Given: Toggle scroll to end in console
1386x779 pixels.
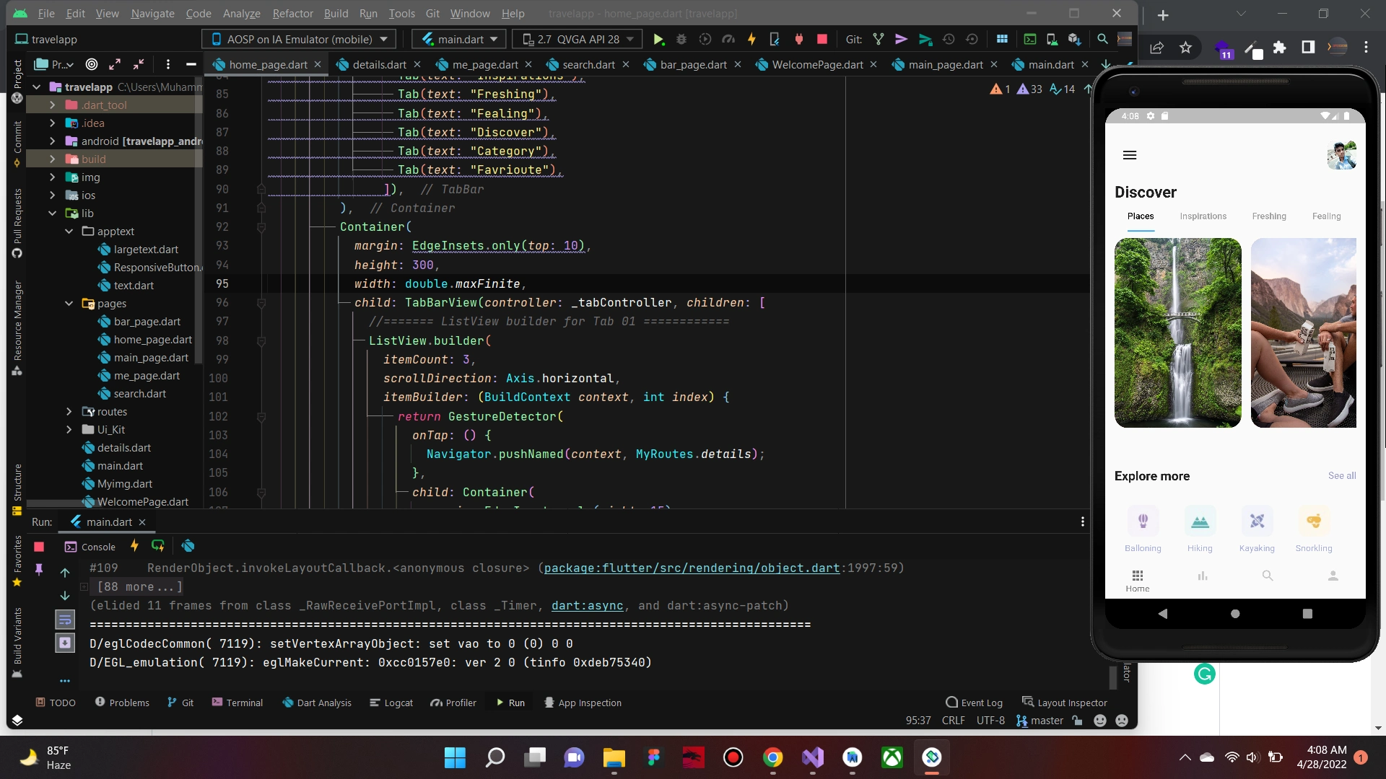Looking at the screenshot, I should [65, 643].
